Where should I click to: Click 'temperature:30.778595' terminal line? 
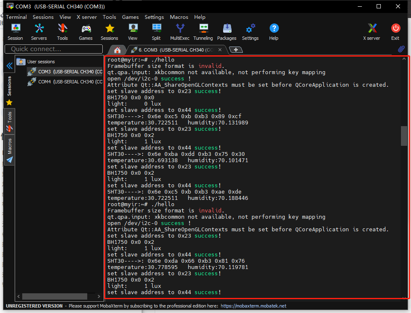click(142, 267)
